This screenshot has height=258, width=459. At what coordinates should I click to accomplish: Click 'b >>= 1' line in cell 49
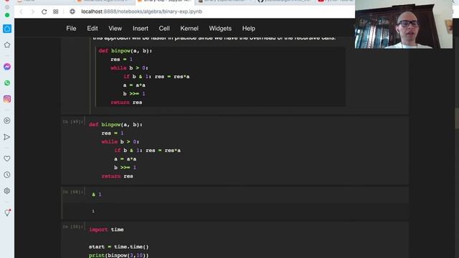126,168
